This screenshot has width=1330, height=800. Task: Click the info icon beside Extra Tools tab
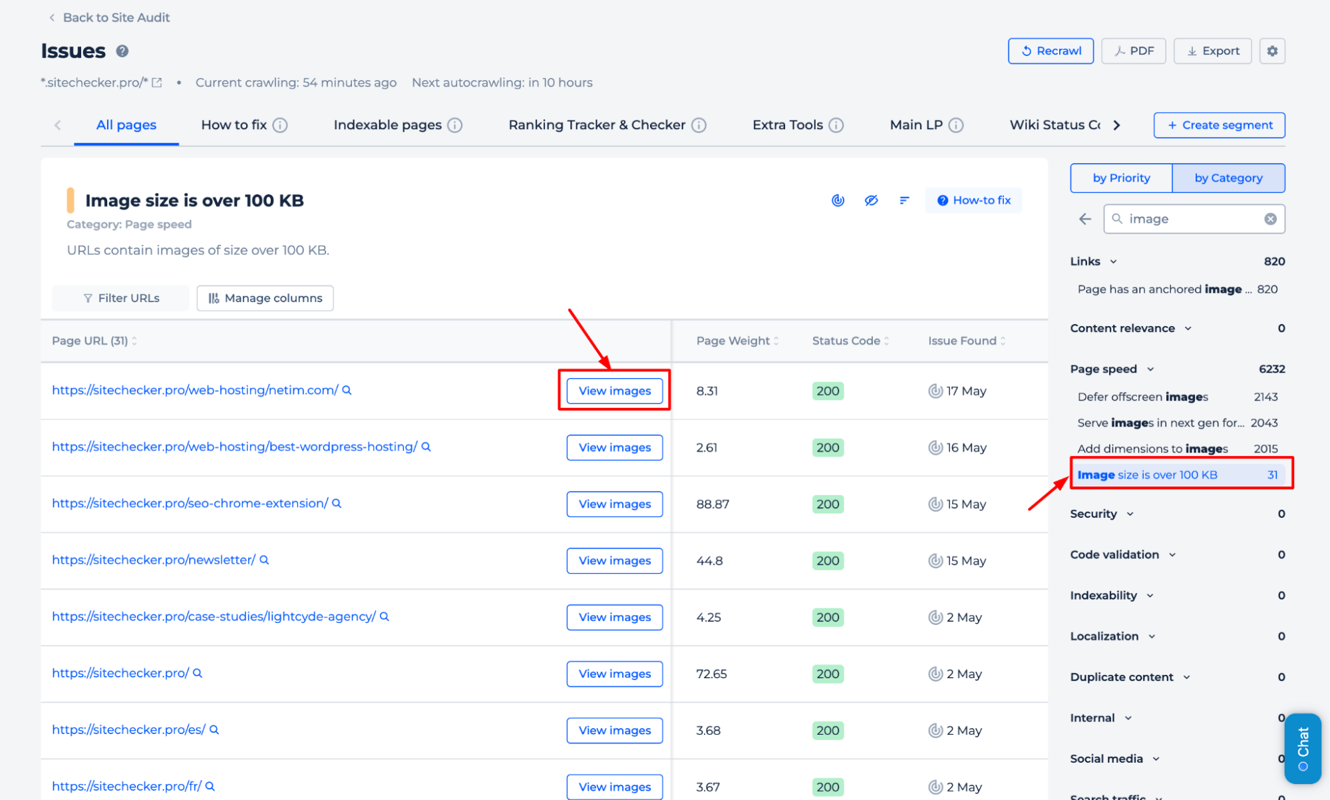pyautogui.click(x=836, y=125)
